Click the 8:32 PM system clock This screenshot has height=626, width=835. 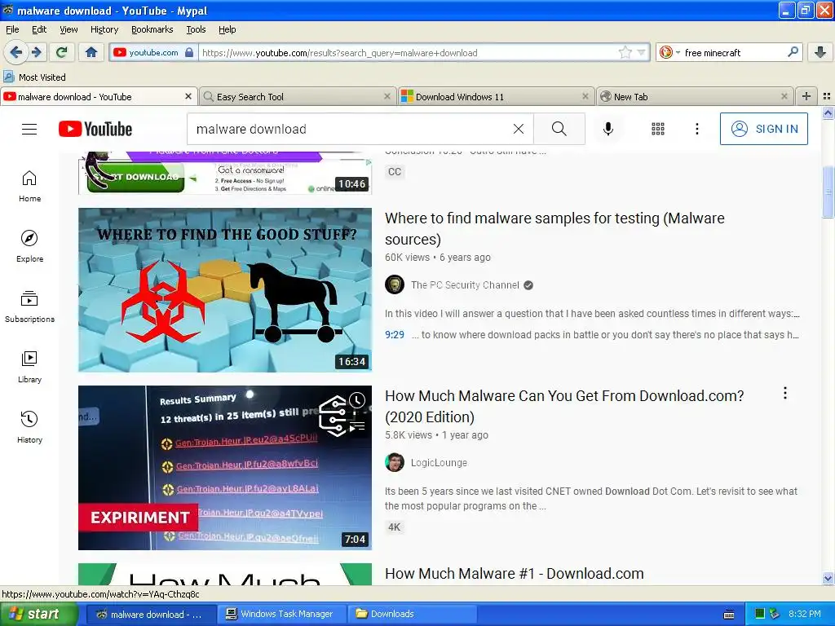tap(804, 614)
